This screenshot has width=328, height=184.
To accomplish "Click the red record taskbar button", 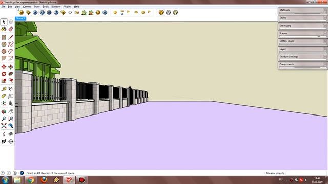I will point(81,180).
